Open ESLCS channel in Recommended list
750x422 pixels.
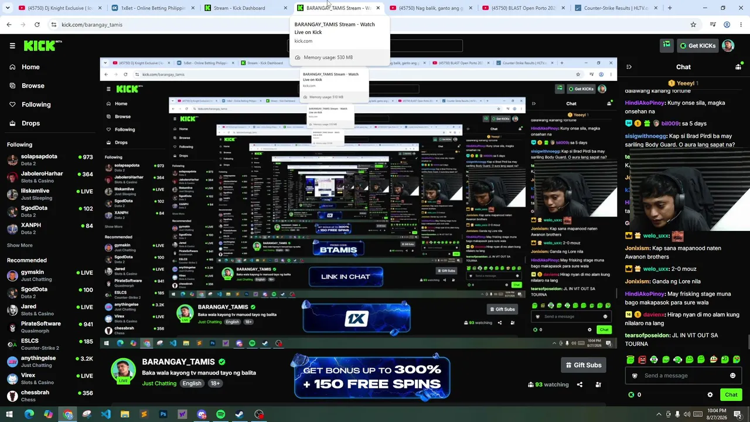[49, 344]
